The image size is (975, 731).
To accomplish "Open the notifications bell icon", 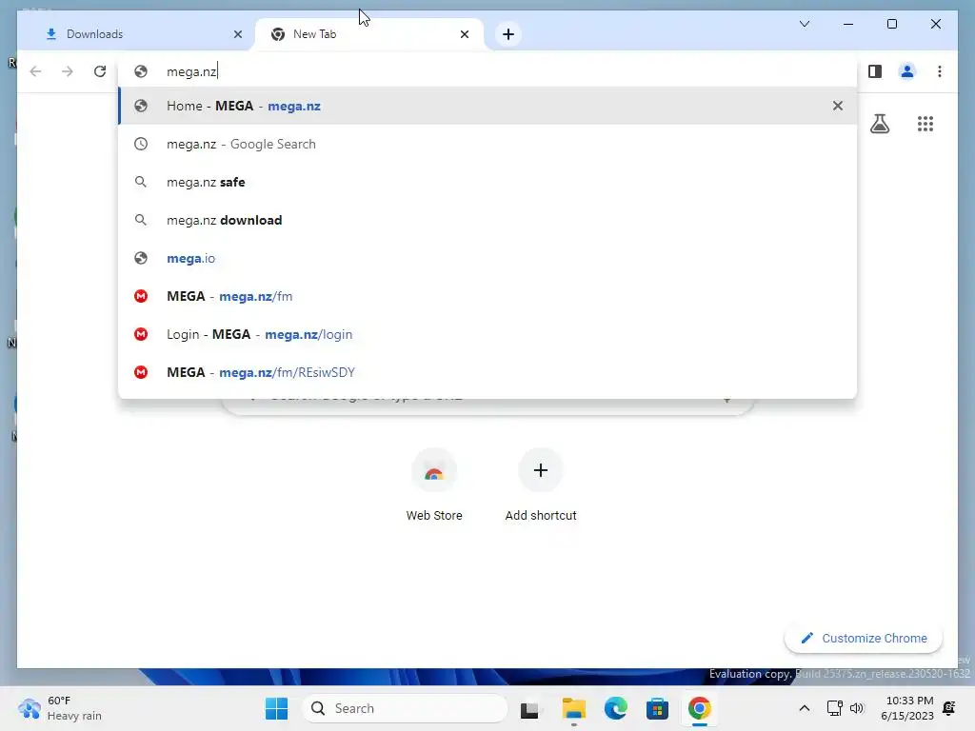I will point(949,708).
